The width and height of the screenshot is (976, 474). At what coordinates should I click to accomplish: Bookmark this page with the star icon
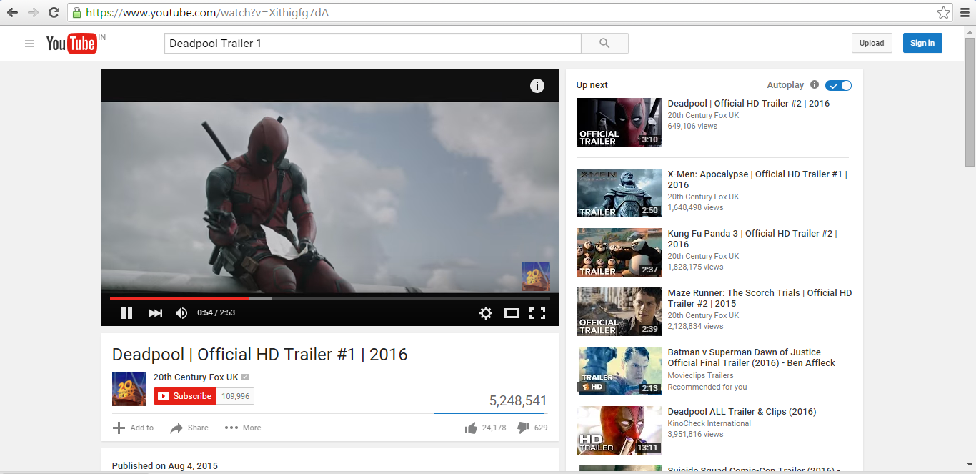click(x=943, y=13)
